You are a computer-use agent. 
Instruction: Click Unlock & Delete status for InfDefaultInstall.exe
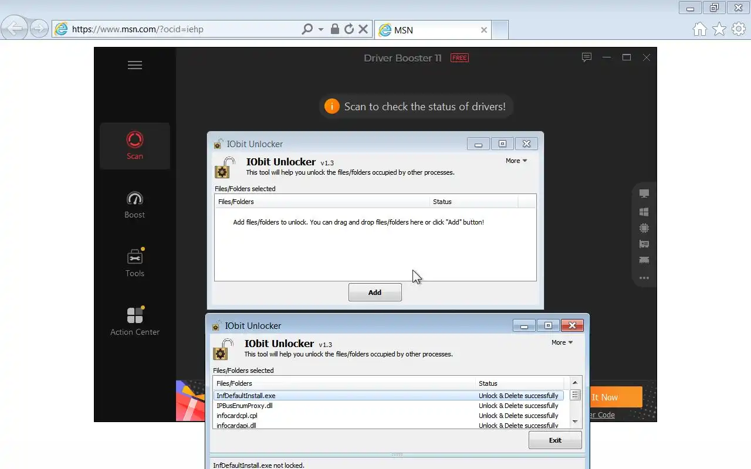coord(518,396)
